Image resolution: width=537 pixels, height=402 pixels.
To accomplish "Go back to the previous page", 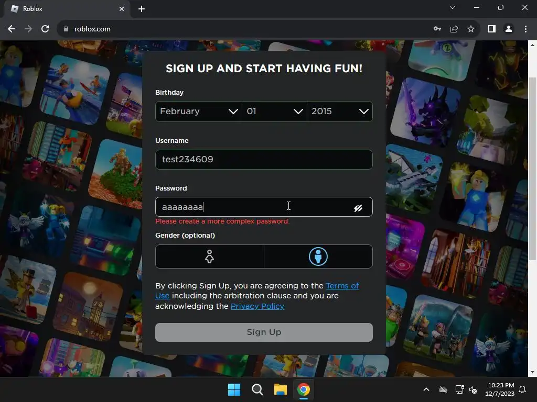I will click(12, 29).
